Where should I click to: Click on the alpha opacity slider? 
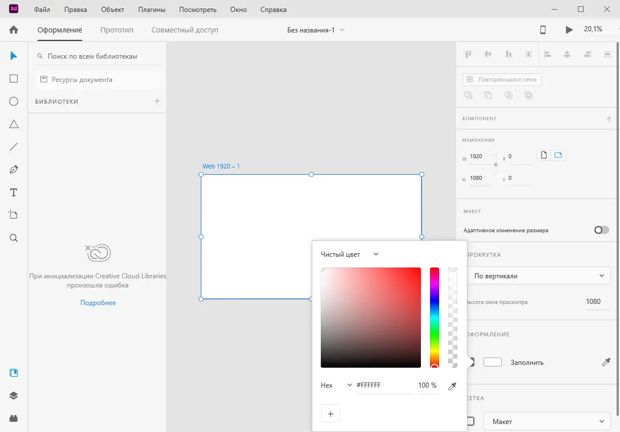pyautogui.click(x=453, y=317)
